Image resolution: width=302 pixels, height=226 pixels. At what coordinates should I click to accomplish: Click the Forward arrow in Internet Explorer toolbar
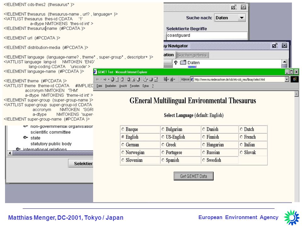(x=105, y=79)
